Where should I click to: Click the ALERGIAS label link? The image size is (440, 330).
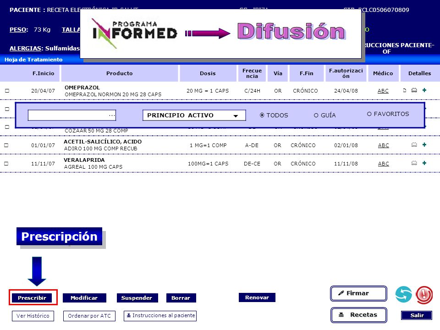tap(26, 48)
